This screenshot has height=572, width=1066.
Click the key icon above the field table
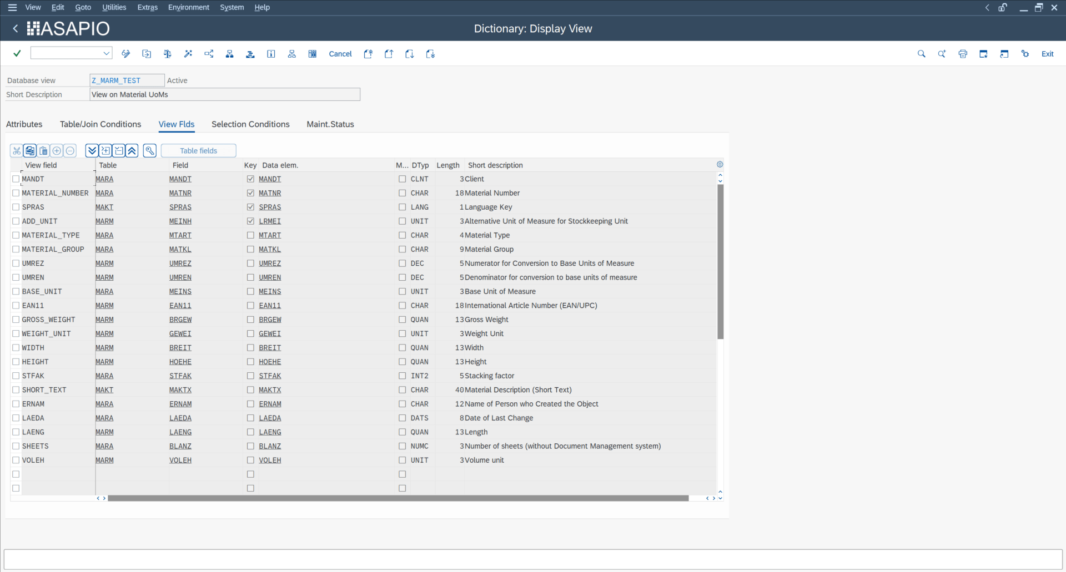150,150
